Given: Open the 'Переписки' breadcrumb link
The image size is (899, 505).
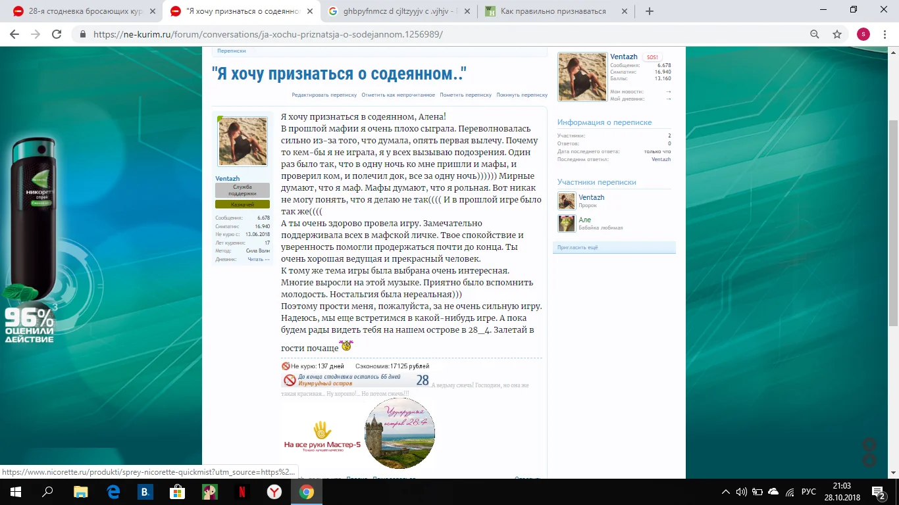Looking at the screenshot, I should pyautogui.click(x=232, y=51).
